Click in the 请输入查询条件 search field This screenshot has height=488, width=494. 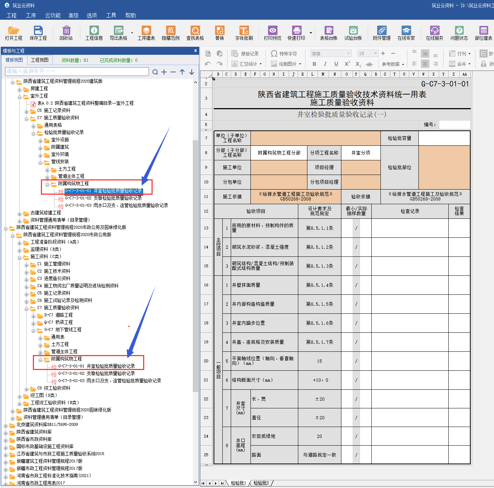point(77,71)
